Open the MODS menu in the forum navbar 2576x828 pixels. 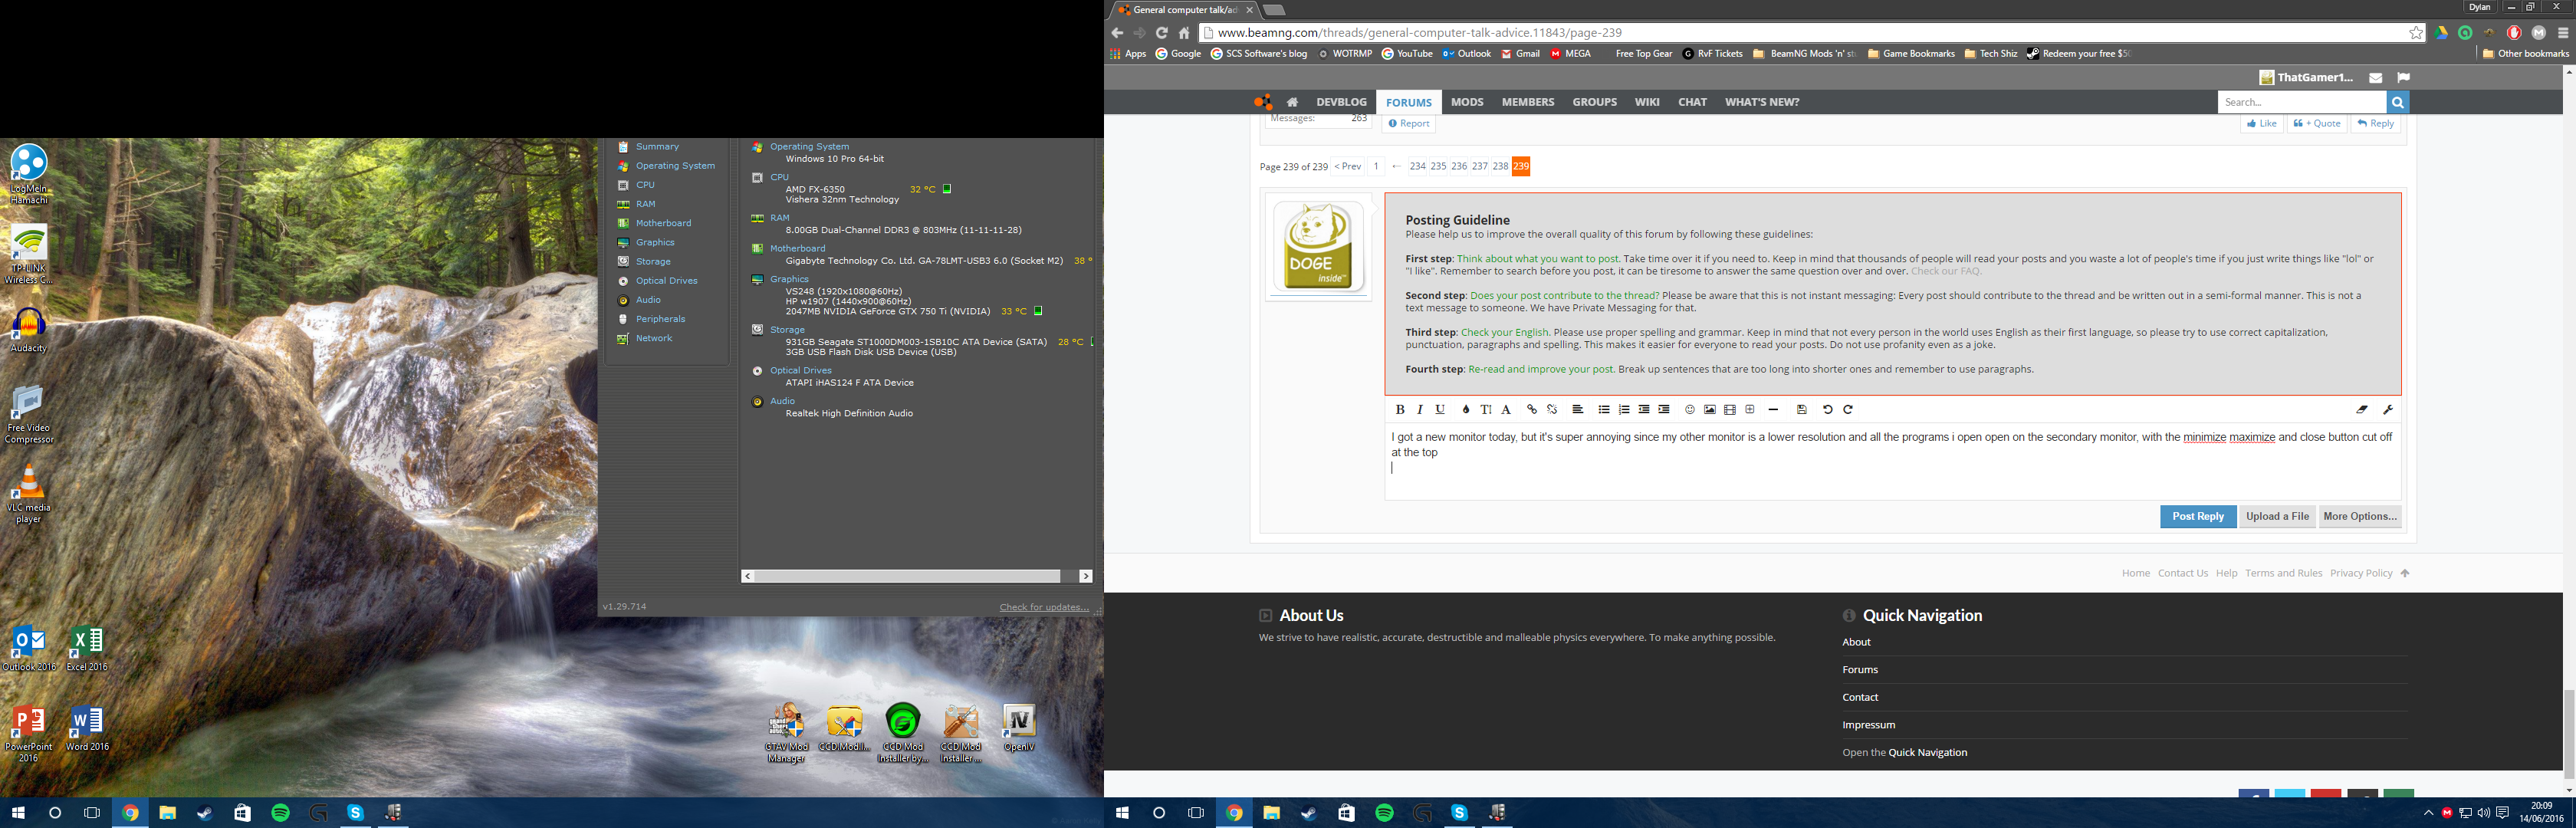[1467, 102]
